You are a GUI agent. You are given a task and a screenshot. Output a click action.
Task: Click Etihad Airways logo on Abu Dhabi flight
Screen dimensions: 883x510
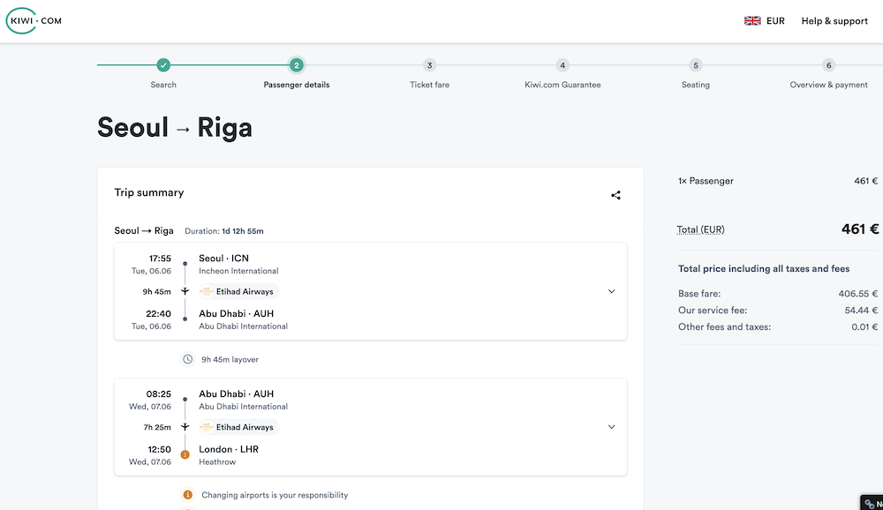click(x=206, y=428)
